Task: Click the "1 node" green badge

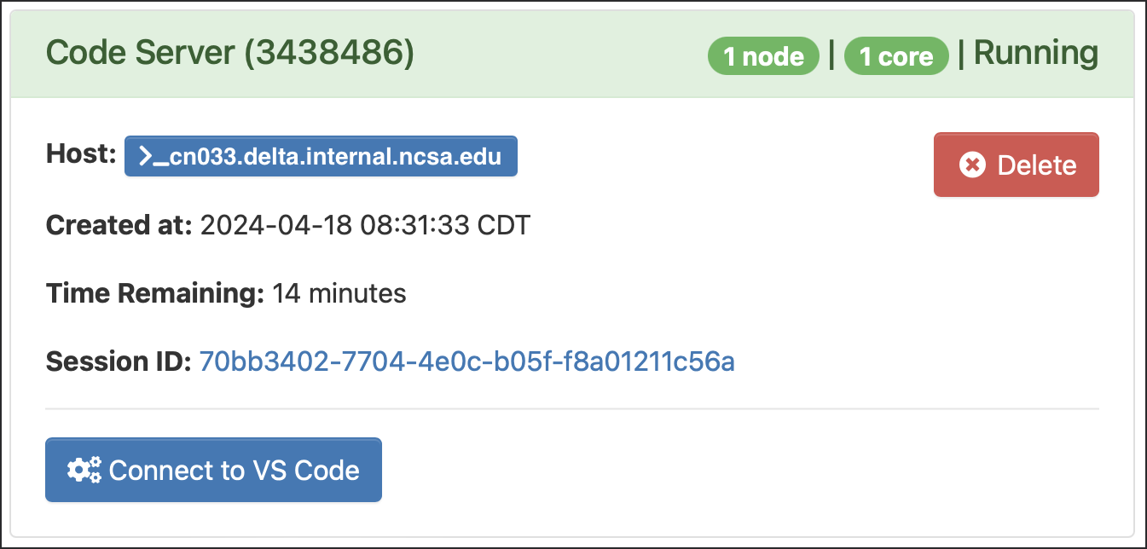Action: 763,56
